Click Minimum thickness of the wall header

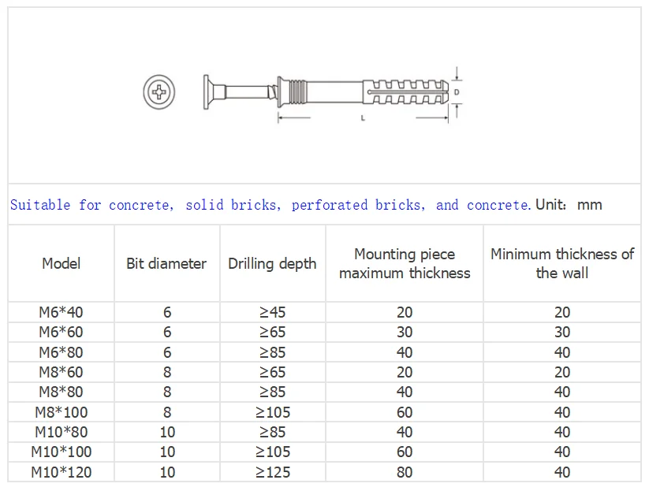[562, 263]
